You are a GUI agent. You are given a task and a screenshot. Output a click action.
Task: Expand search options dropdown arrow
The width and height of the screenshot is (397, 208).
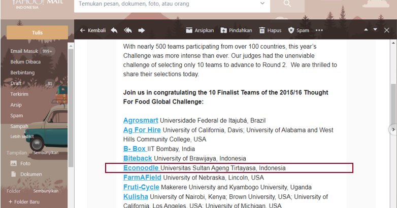[262, 4]
